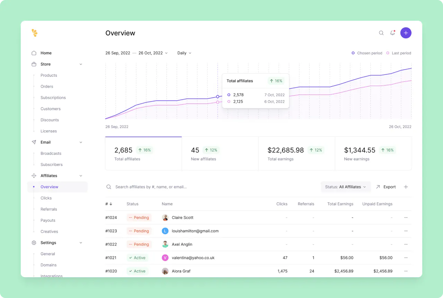Toggle the Last period legend
The image size is (443, 298).
click(x=398, y=53)
